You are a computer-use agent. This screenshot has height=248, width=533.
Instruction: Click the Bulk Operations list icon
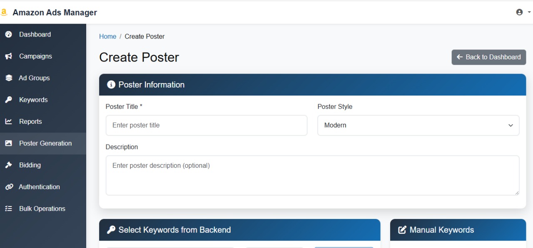click(x=8, y=209)
